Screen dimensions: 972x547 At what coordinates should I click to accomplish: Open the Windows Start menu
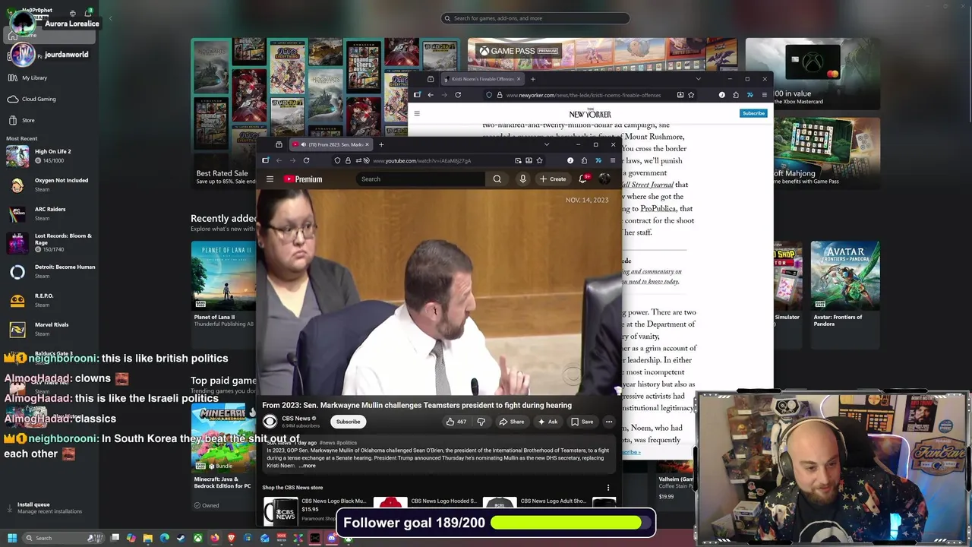point(12,538)
